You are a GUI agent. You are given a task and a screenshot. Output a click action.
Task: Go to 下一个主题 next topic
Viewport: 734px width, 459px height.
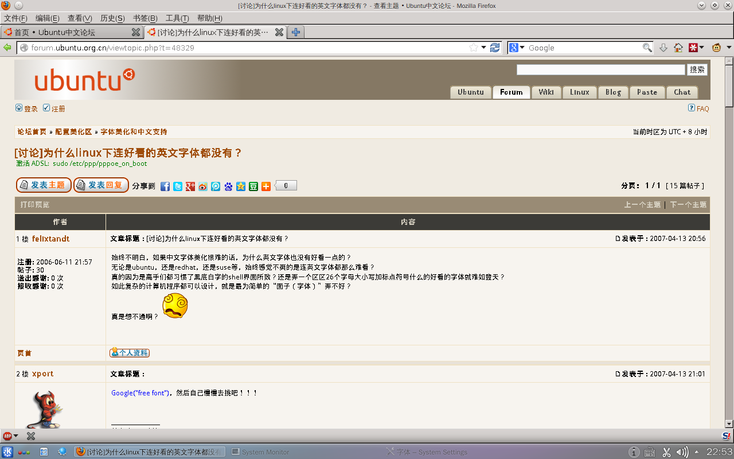(x=688, y=205)
